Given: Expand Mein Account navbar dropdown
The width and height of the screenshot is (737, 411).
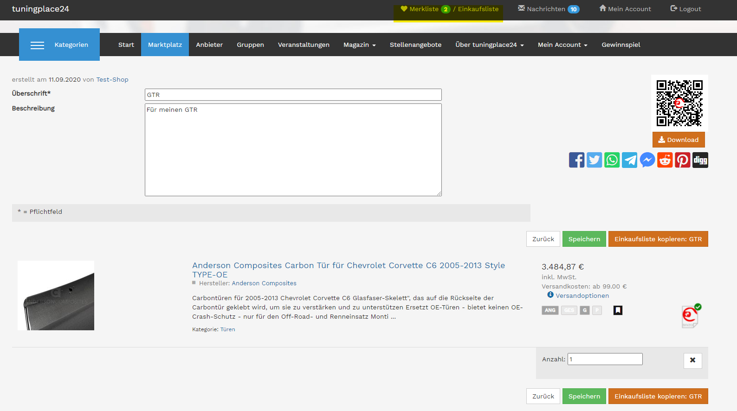Looking at the screenshot, I should tap(562, 45).
